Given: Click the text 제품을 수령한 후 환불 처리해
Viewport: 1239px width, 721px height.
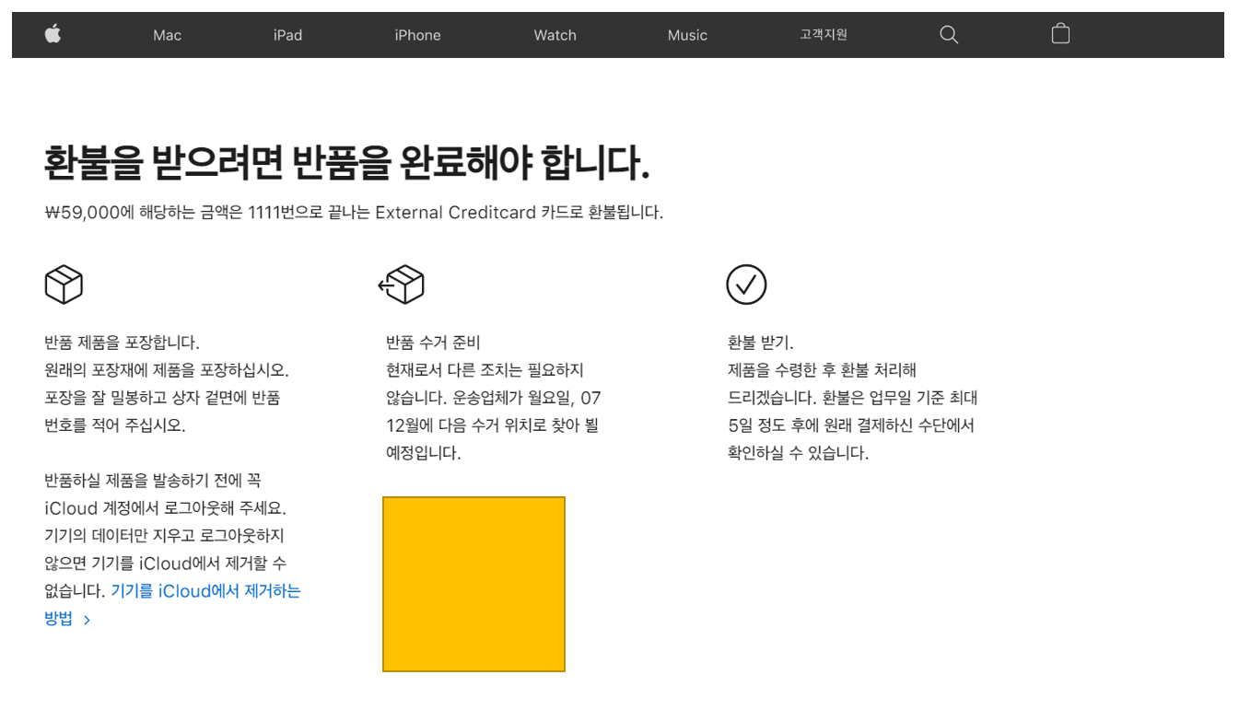Looking at the screenshot, I should point(822,370).
